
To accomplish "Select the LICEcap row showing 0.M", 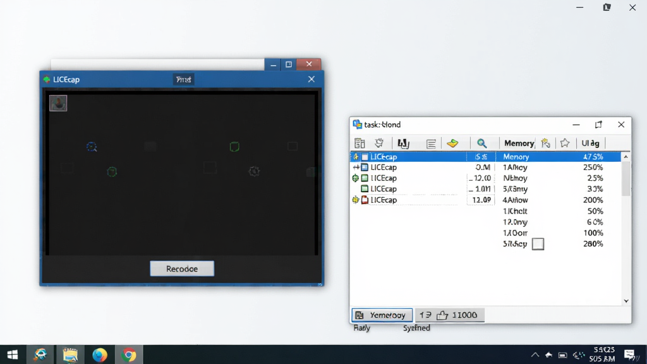I will pyautogui.click(x=485, y=167).
